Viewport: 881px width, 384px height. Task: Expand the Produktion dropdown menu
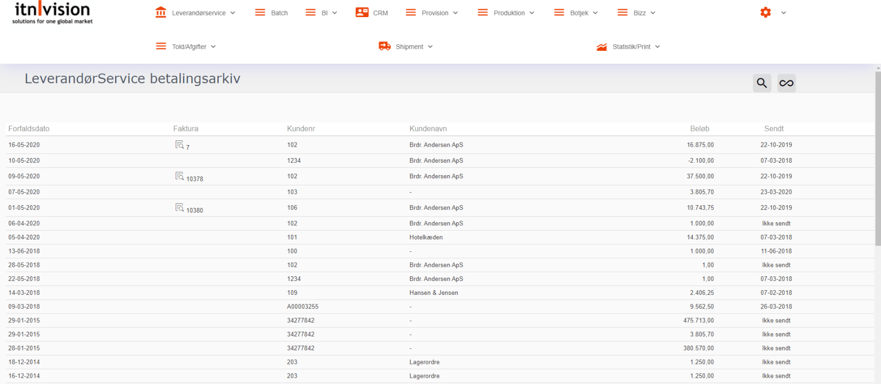pyautogui.click(x=506, y=13)
